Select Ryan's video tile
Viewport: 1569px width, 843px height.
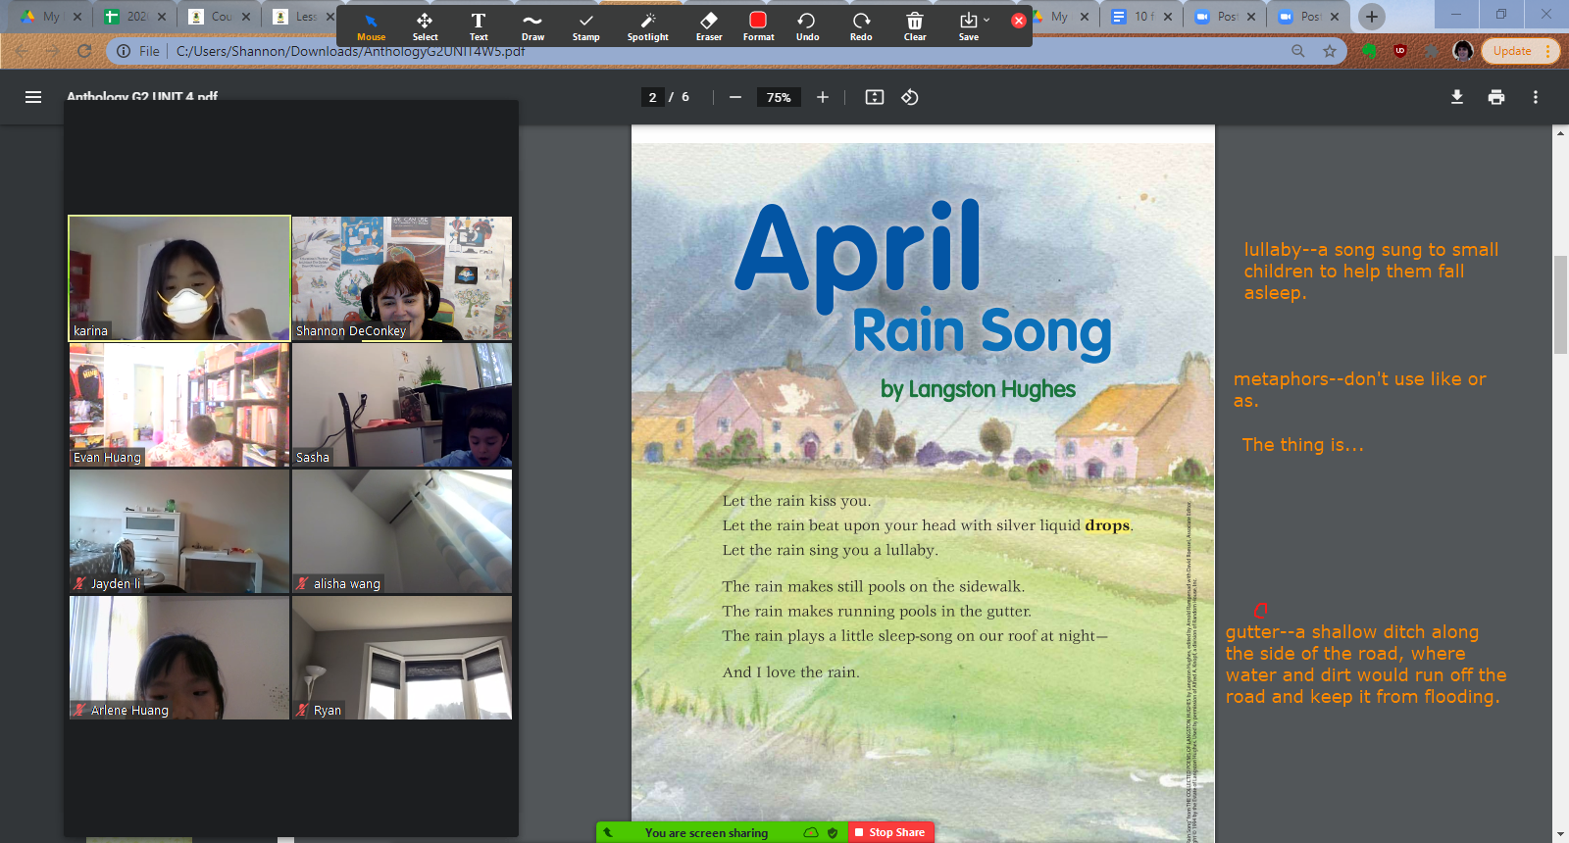402,658
